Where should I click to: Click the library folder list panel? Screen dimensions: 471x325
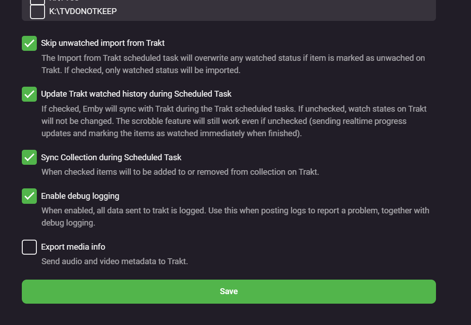click(x=229, y=10)
